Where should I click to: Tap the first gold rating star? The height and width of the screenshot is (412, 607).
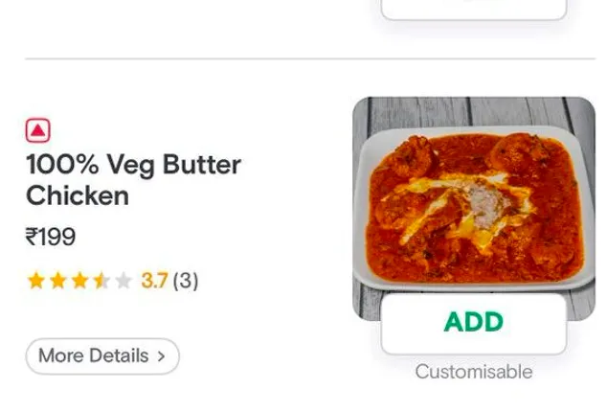tap(36, 281)
